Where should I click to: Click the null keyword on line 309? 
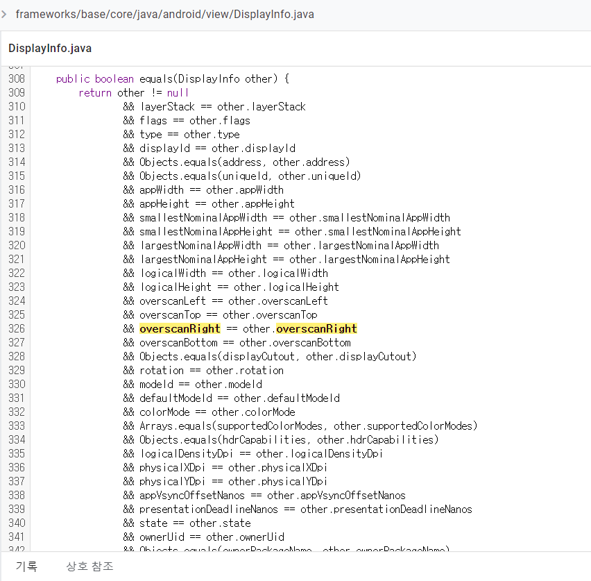pos(178,93)
